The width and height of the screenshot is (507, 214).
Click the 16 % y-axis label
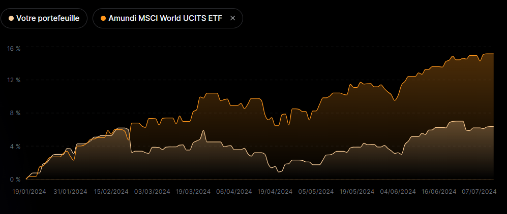[x=14, y=49]
